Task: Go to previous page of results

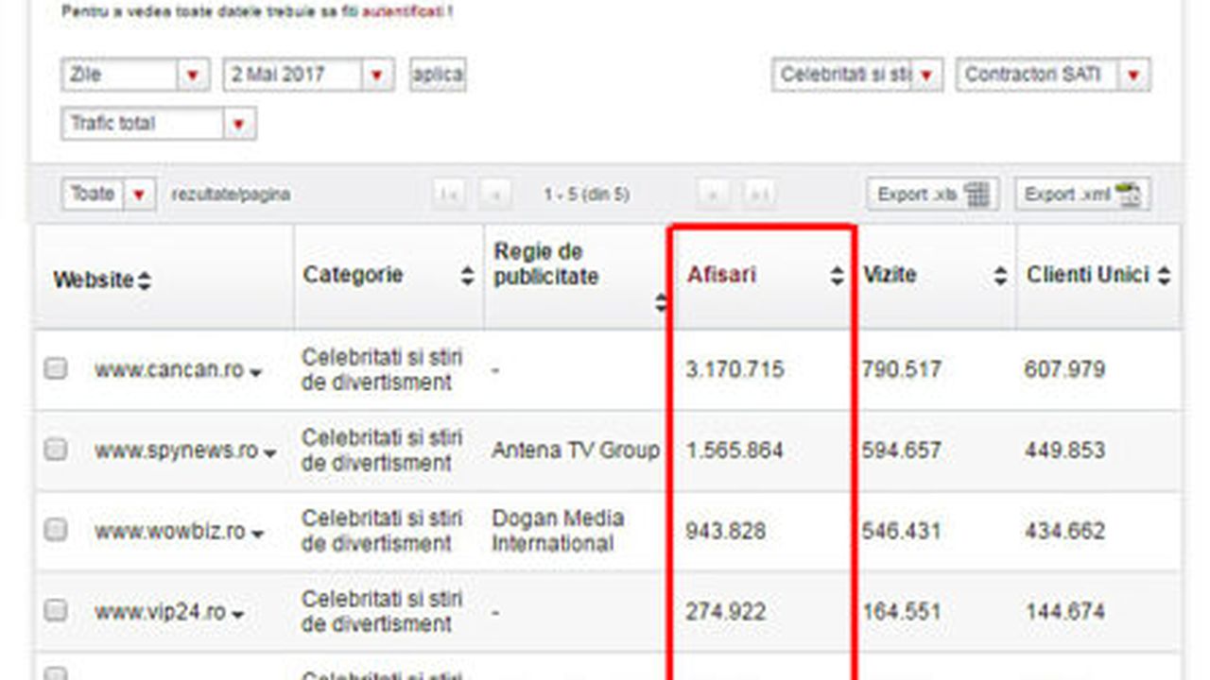Action: [494, 195]
